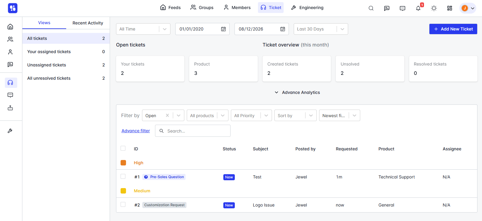Toggle light/dark theme sun icon

pos(434,8)
